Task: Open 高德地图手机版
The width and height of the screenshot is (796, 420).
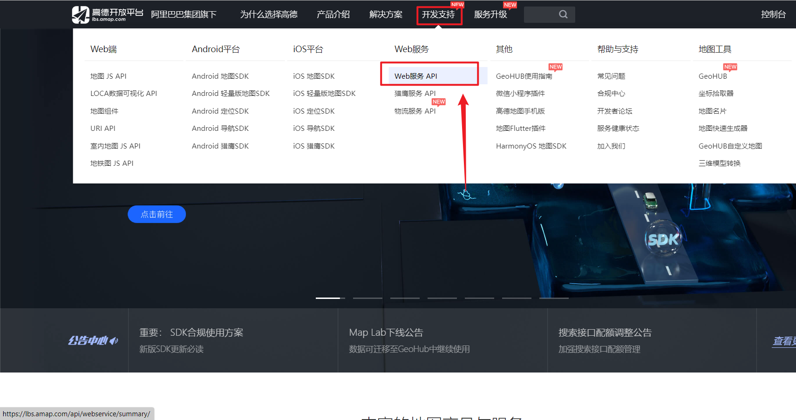Action: pyautogui.click(x=520, y=111)
